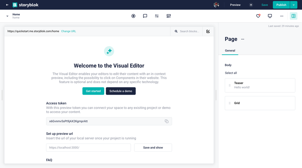This screenshot has height=168, width=302.
Task: Grab the Grid drag handle
Action: (x=230, y=103)
